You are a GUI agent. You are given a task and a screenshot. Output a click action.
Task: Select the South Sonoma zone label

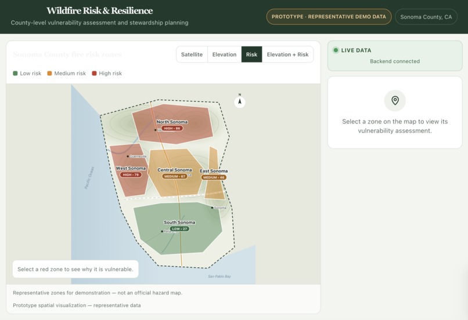[x=179, y=222]
